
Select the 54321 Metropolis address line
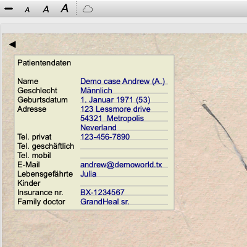click(124, 119)
